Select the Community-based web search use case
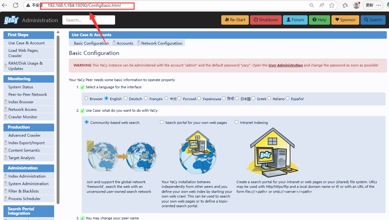This screenshot has width=389, height=220. click(x=87, y=122)
